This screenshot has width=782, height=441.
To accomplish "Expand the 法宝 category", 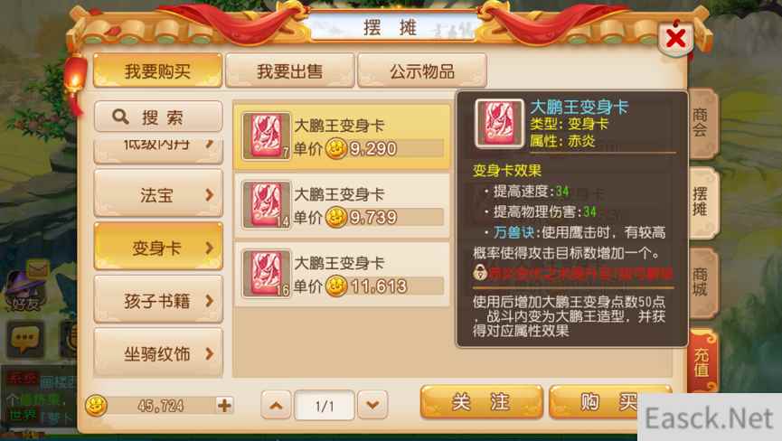I will coord(158,194).
